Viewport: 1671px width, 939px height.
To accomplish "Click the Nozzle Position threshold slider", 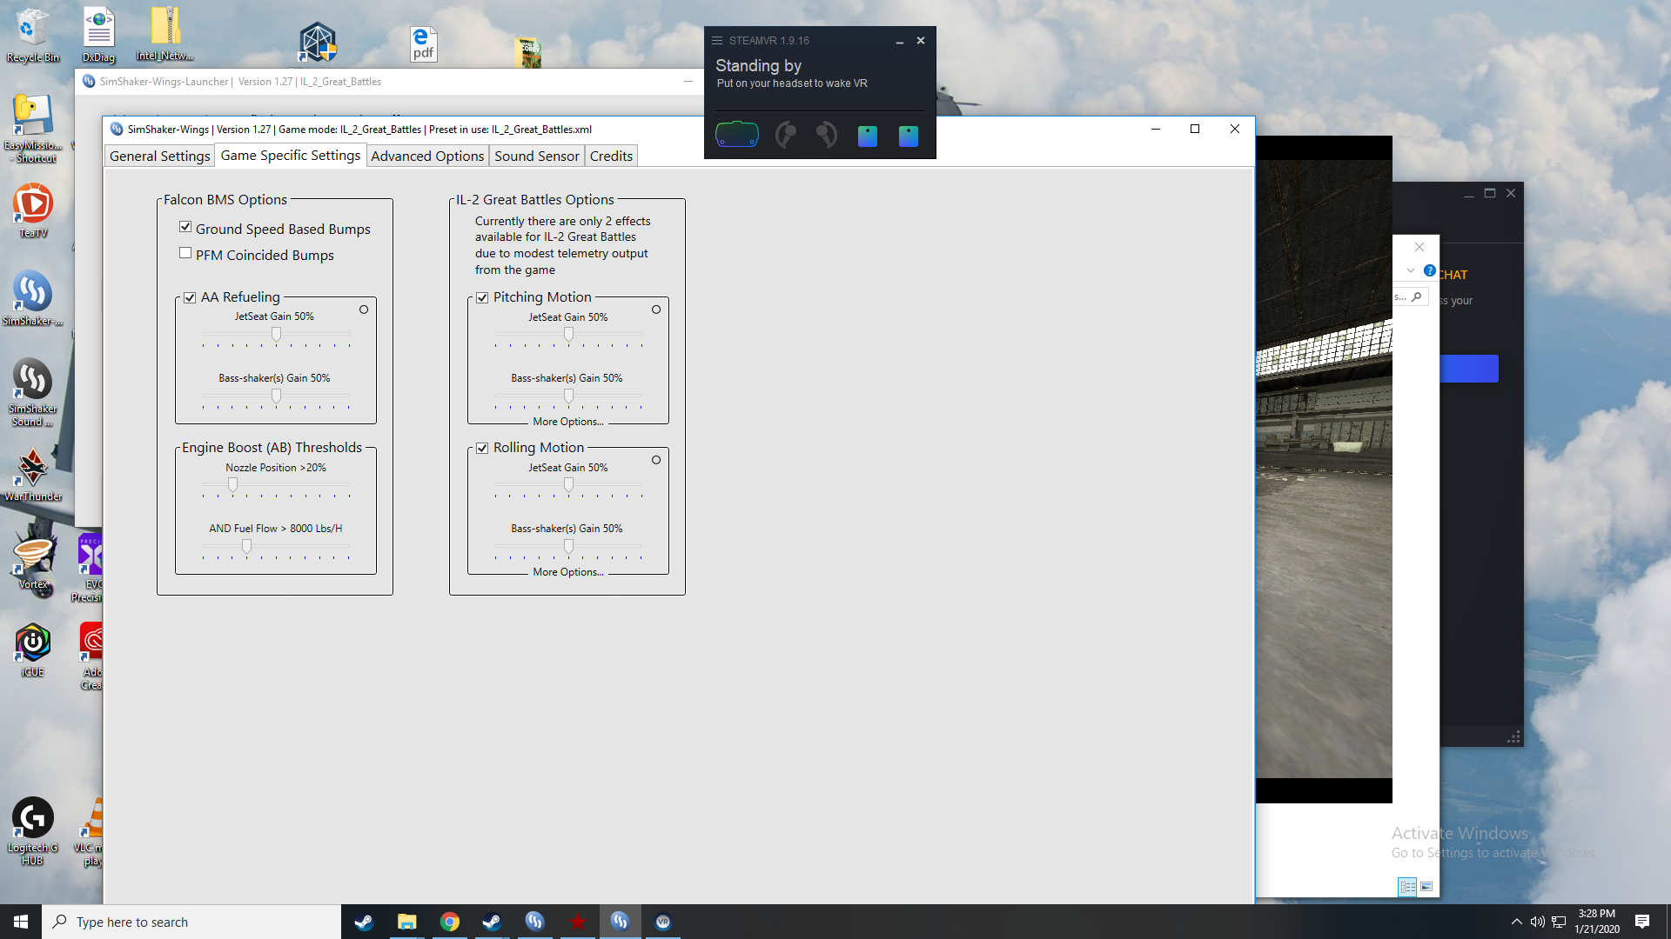I will pyautogui.click(x=276, y=487).
